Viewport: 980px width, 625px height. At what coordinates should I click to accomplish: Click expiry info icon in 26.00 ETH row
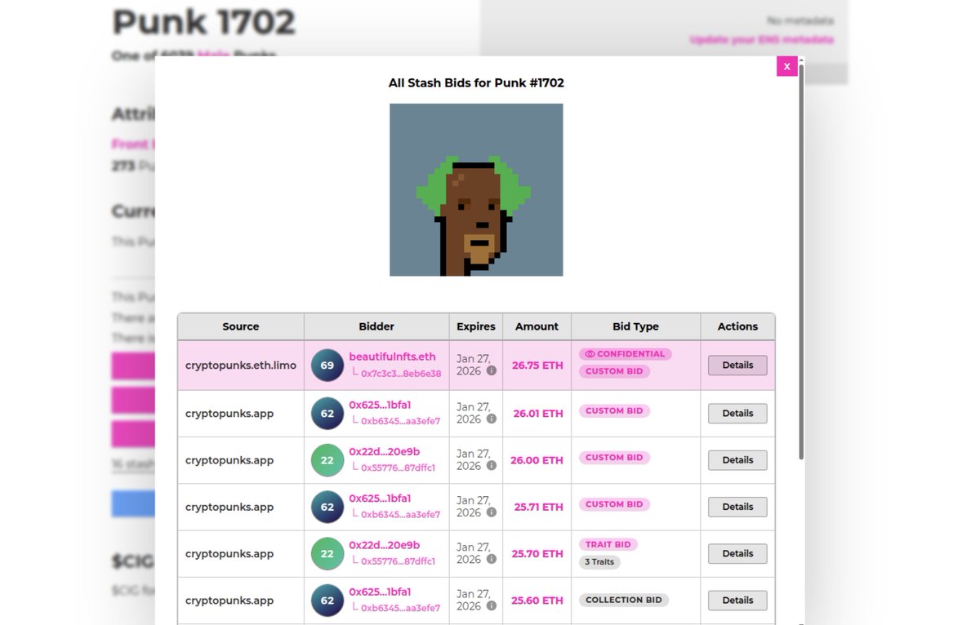[x=492, y=466]
